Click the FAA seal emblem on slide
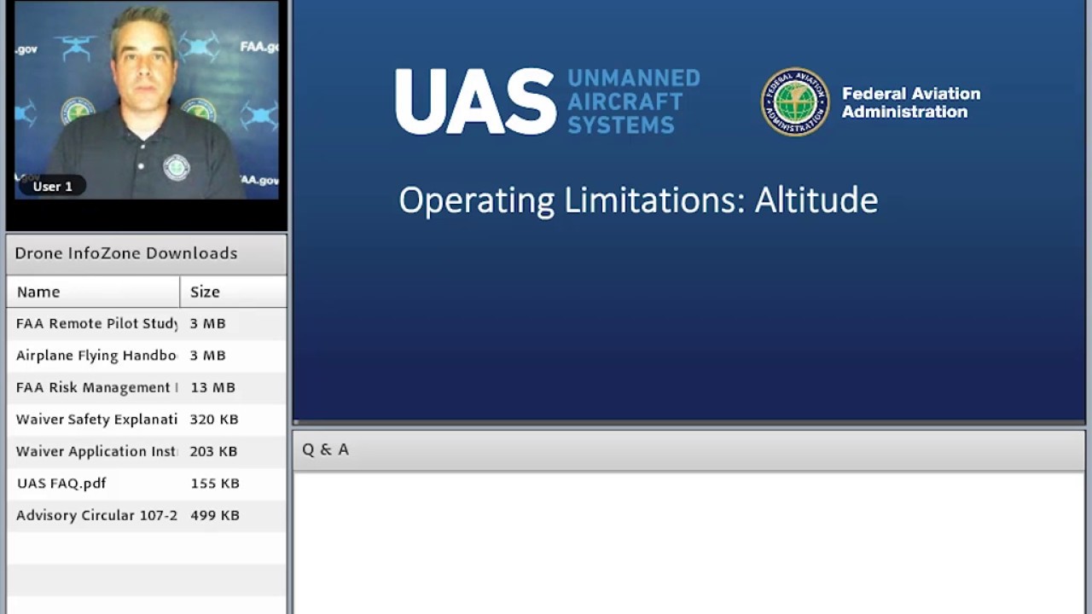The height and width of the screenshot is (614, 1092). pyautogui.click(x=795, y=102)
